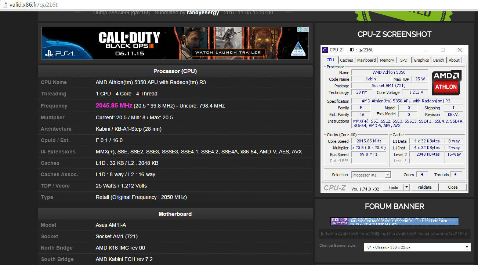This screenshot has width=478, height=265.
Task: Click the CPU-Z forum banner image
Action: (x=395, y=221)
